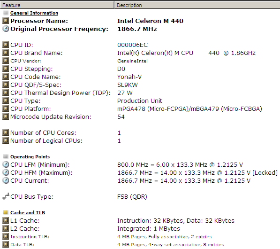Screen dimensions: 280x249
Task: Select 'Instruction: 32 KBytes, Data: 32 KBytes' value
Action: pyautogui.click(x=176, y=221)
